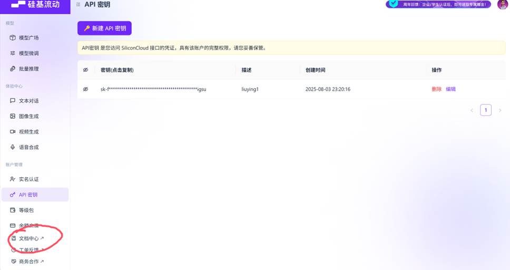Go to next page using right chevron
The height and width of the screenshot is (270, 510).
coord(499,110)
